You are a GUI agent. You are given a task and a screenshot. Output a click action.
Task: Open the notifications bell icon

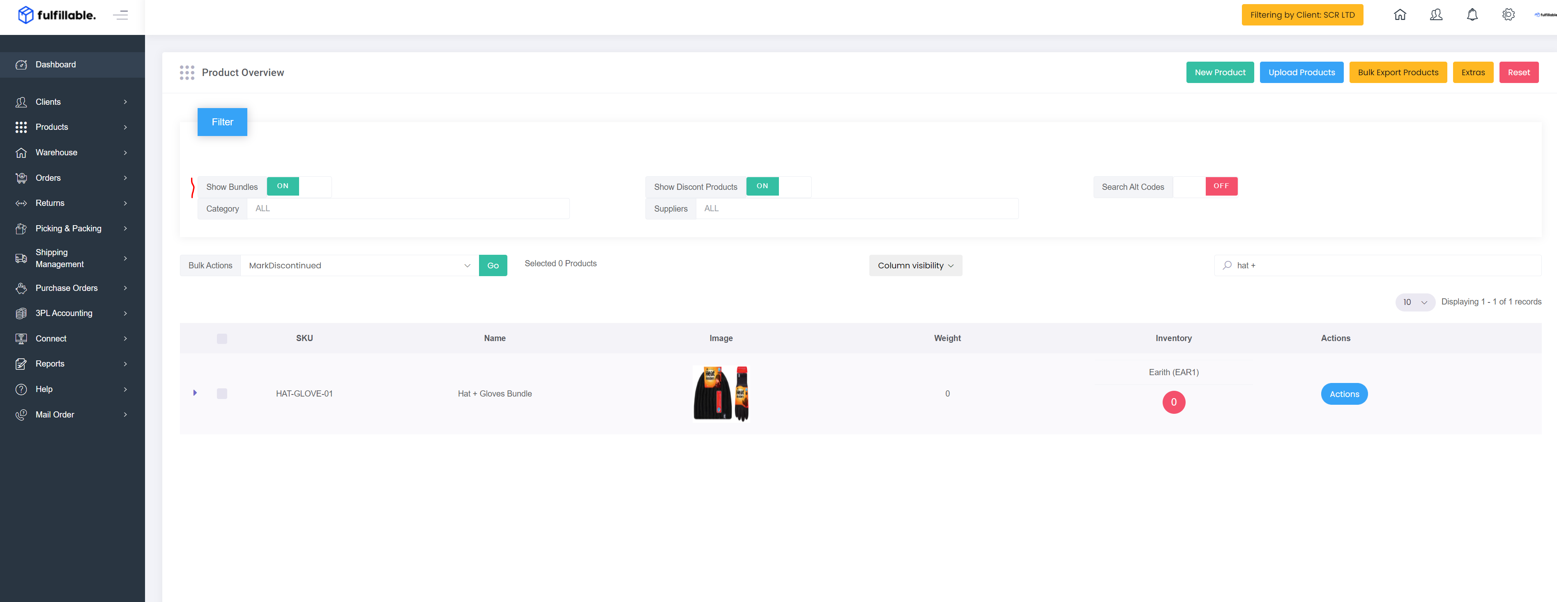[x=1472, y=14]
